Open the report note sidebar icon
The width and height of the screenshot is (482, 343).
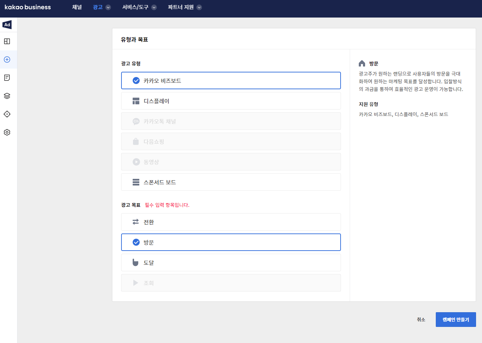pyautogui.click(x=7, y=78)
